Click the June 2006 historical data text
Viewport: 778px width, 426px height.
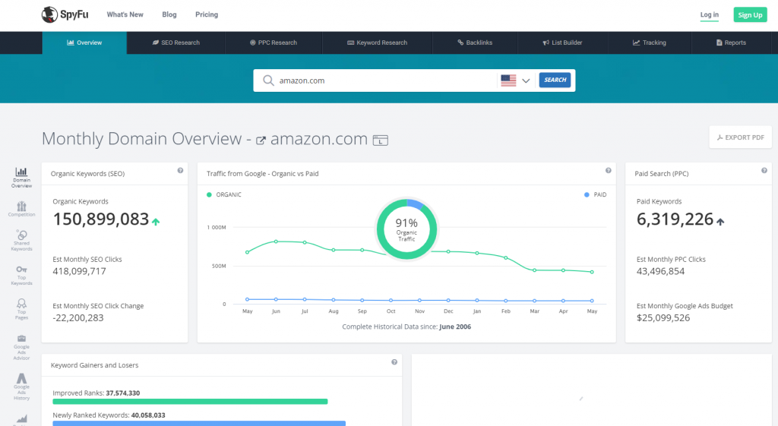(x=455, y=327)
